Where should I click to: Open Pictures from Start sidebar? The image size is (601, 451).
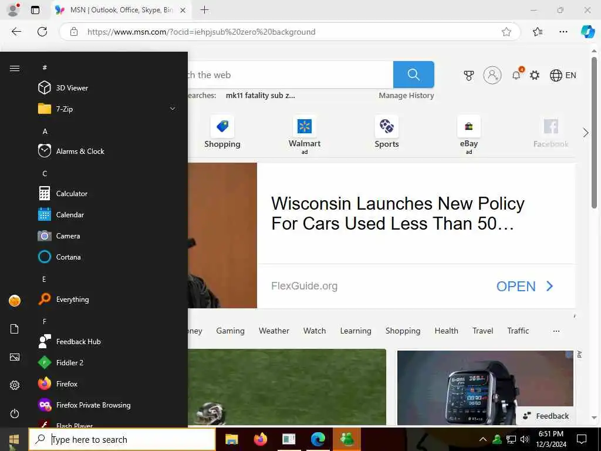pos(15,357)
